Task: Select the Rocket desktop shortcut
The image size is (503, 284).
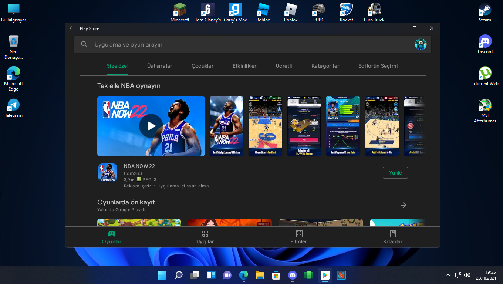Action: coord(347,13)
